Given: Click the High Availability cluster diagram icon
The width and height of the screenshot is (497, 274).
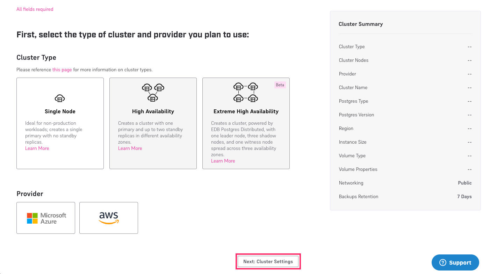Looking at the screenshot, I should pyautogui.click(x=153, y=92).
